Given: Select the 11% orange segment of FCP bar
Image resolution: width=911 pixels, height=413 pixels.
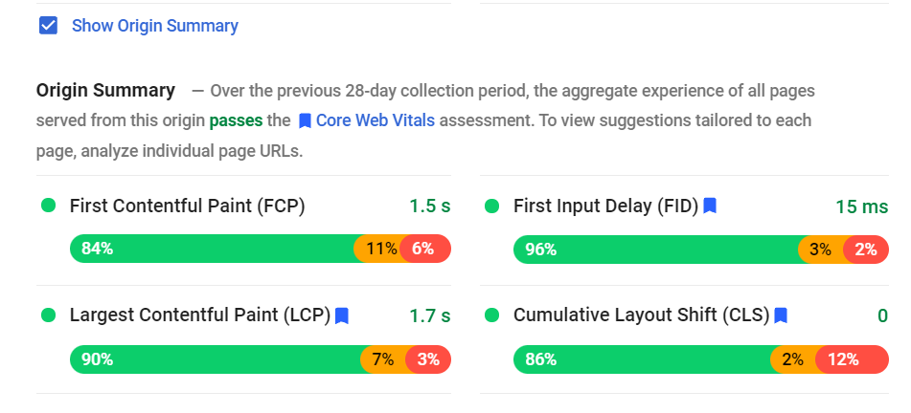Looking at the screenshot, I should (x=377, y=249).
